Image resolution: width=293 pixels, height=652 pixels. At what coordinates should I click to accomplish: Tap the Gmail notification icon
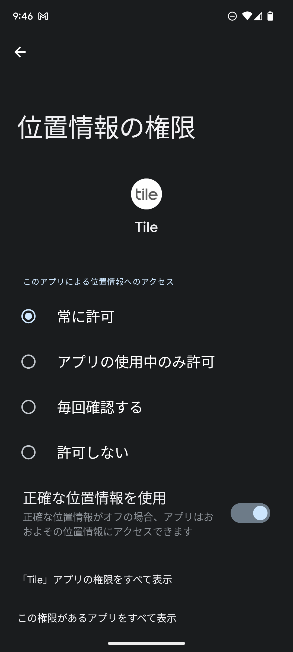pos(43,16)
